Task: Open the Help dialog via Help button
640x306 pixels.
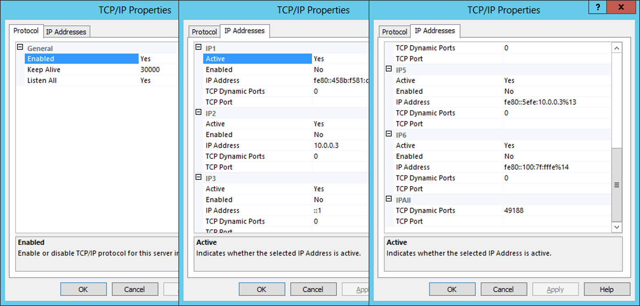Action: tap(607, 289)
